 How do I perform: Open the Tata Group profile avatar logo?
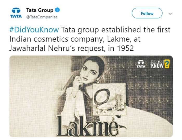[16, 13]
